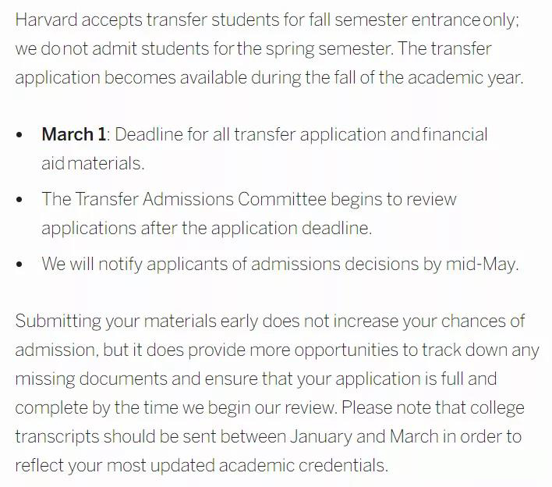The width and height of the screenshot is (552, 487).
Task: Click 'fall semester entrance' phrase
Action: pos(395,20)
